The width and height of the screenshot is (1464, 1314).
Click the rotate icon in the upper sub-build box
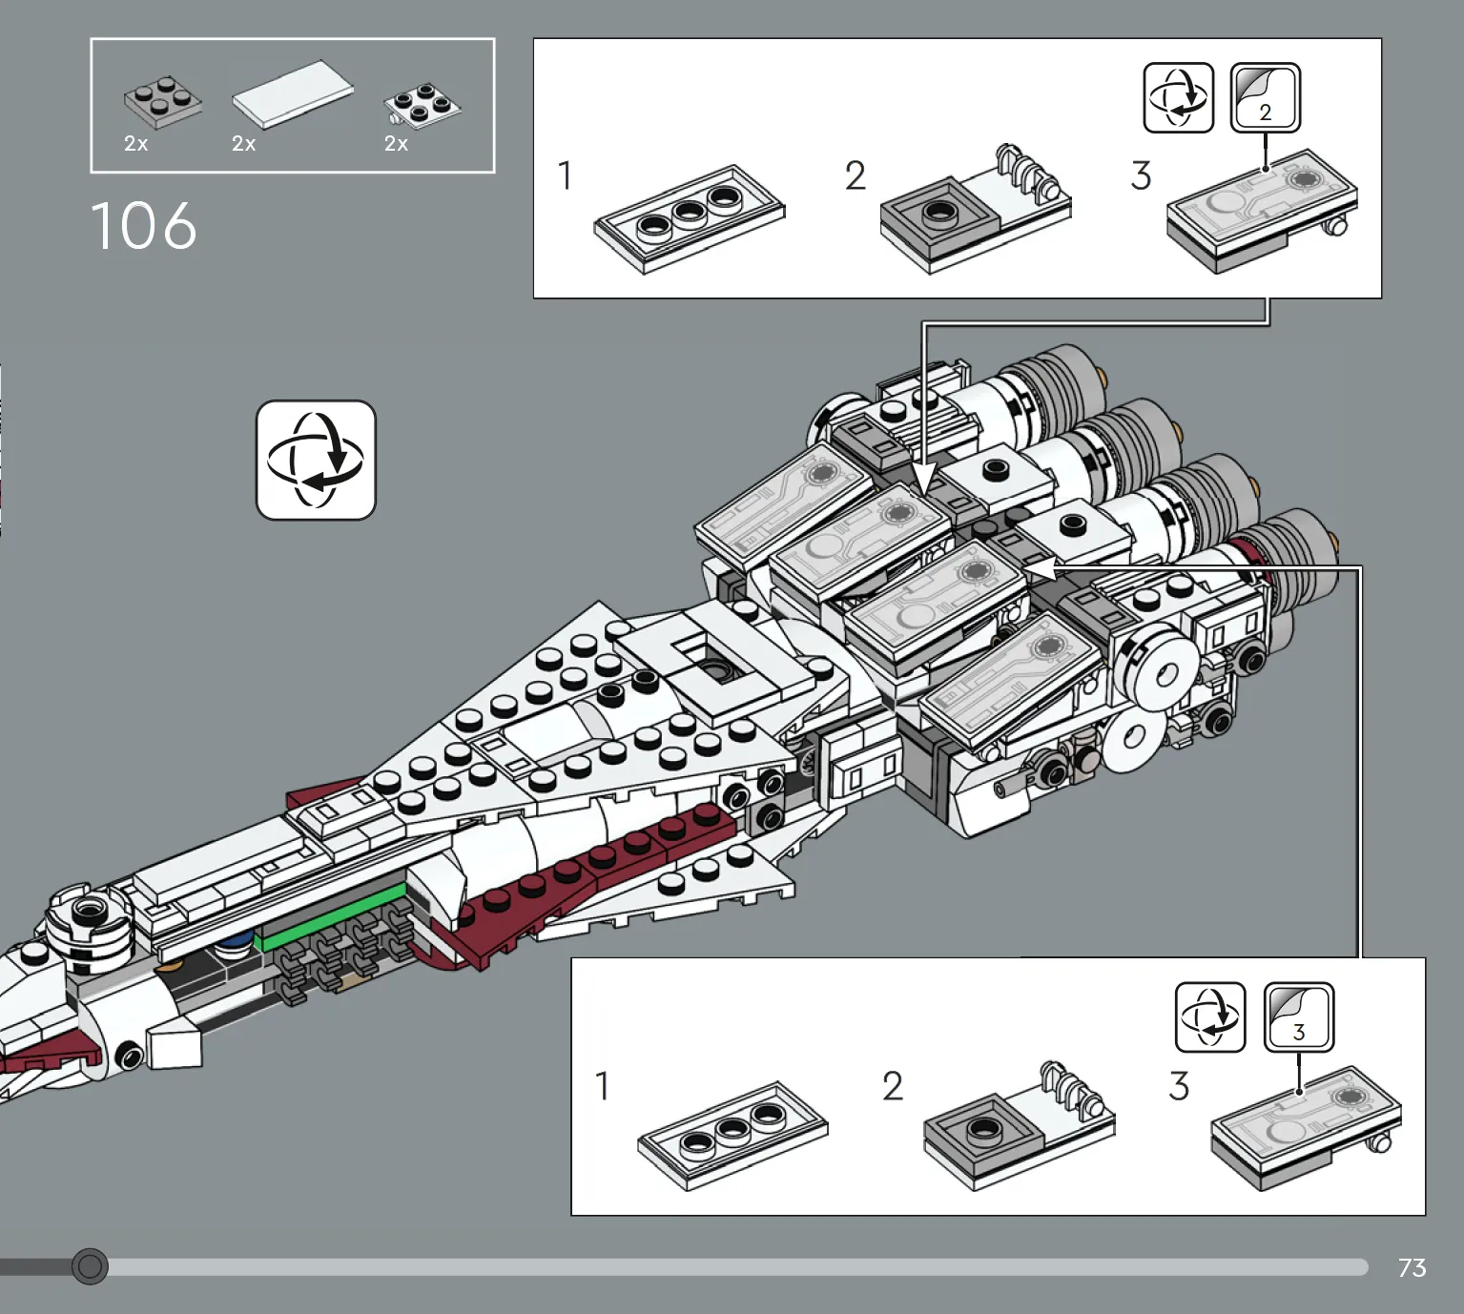[x=1178, y=97]
